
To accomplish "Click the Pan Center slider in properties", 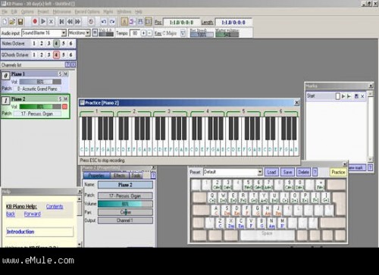I will (125, 212).
